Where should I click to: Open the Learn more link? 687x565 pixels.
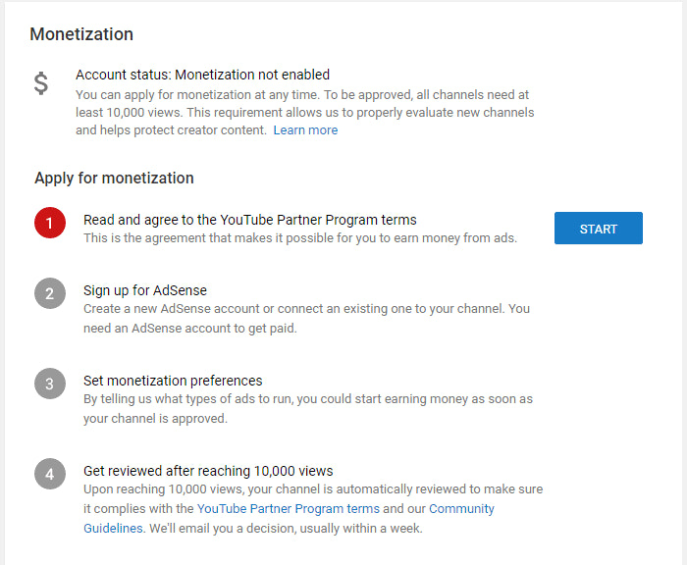pyautogui.click(x=305, y=130)
